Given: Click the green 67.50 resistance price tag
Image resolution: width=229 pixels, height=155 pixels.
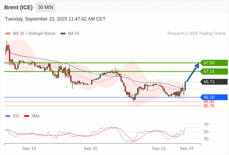Looking at the screenshot, I should [x=214, y=63].
